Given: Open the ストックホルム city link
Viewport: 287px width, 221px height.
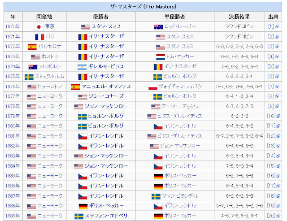Looking at the screenshot, I should coord(50,77).
